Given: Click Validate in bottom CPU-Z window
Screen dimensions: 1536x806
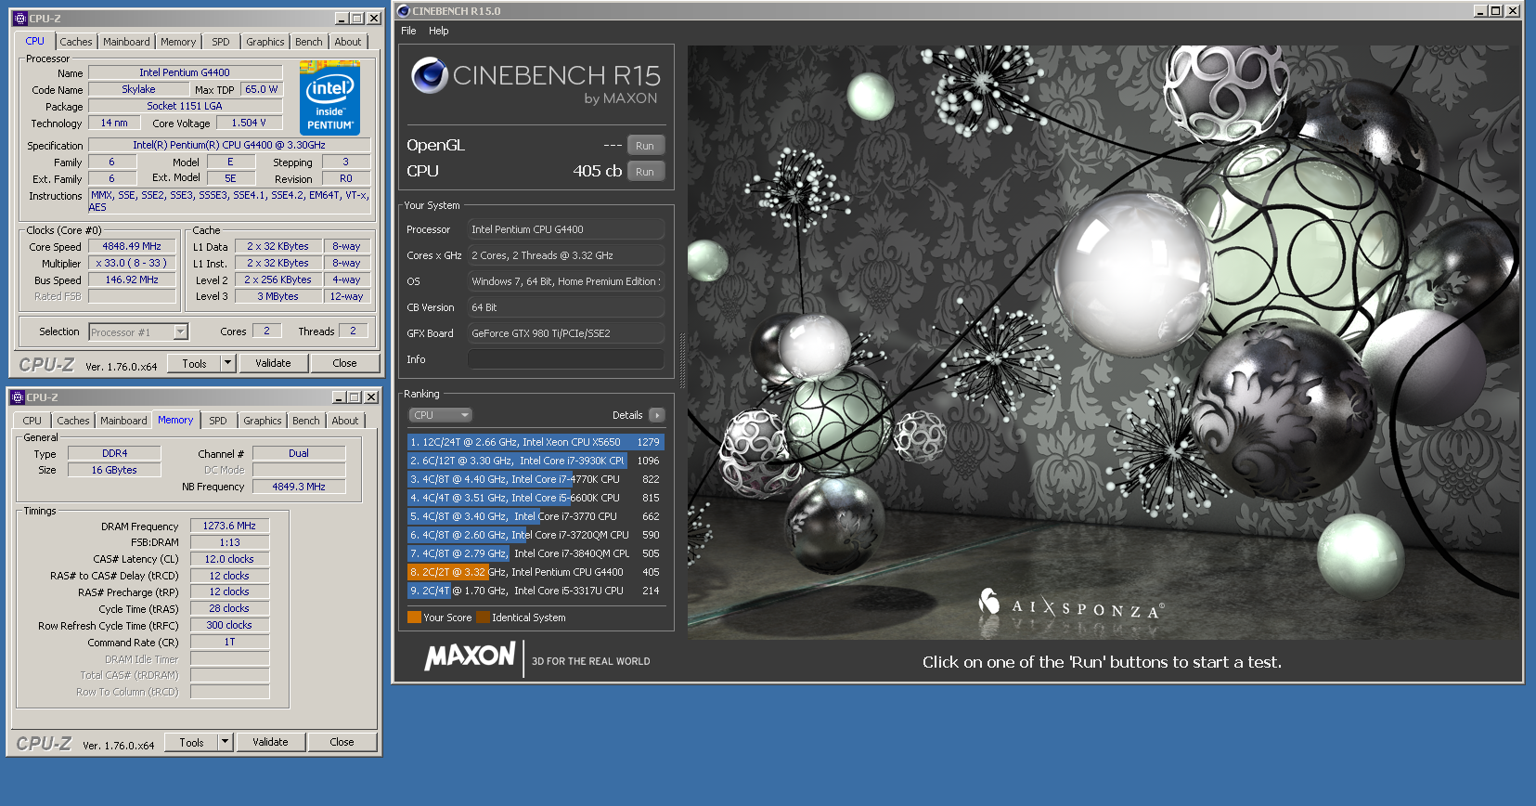Looking at the screenshot, I should click(x=270, y=742).
